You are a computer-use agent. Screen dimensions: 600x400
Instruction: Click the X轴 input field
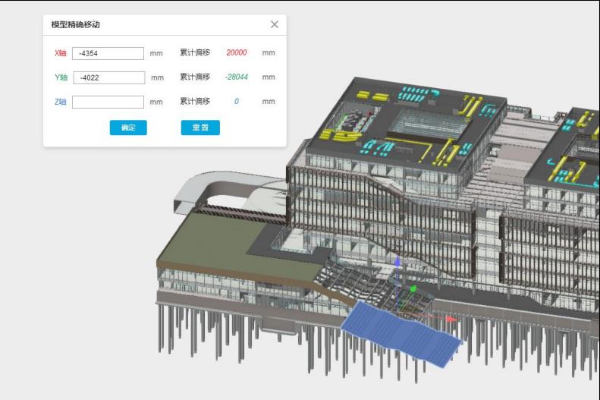[108, 53]
